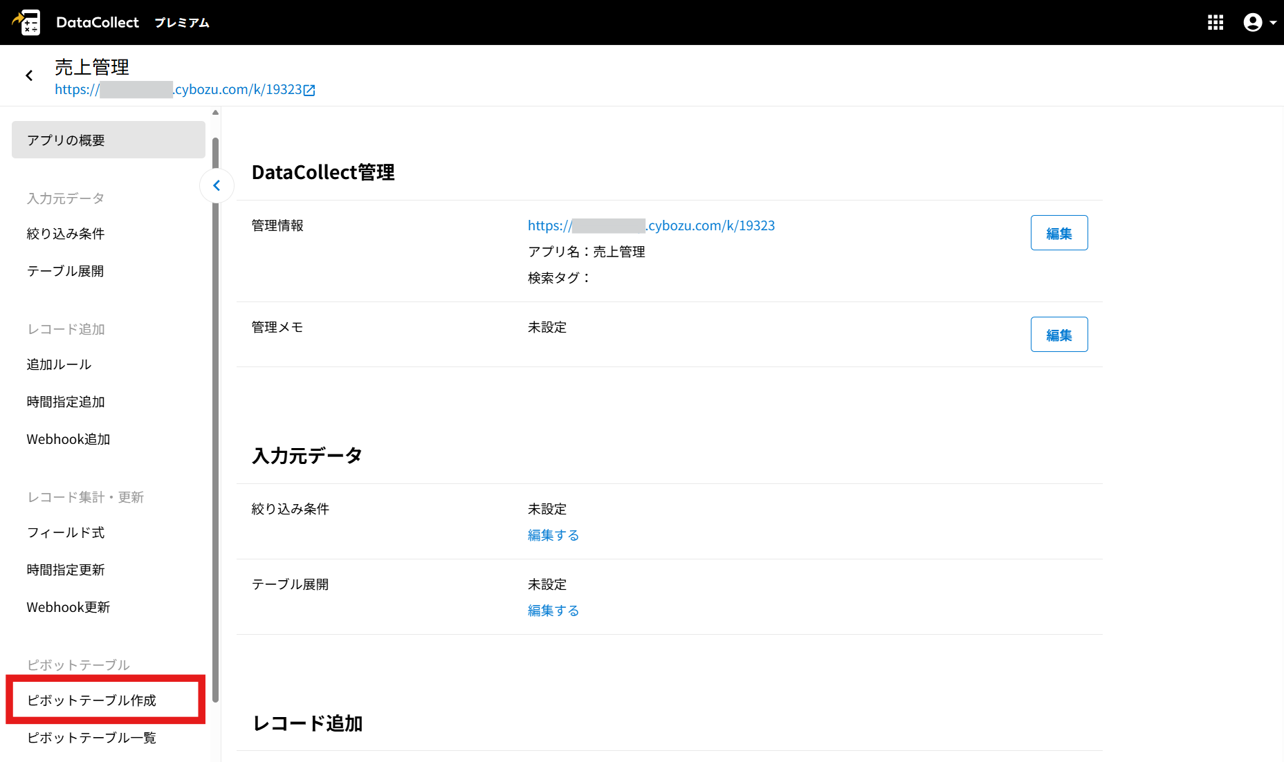Open ピボットテーブル一覧 in the sidebar
This screenshot has height=762, width=1284.
tap(91, 738)
